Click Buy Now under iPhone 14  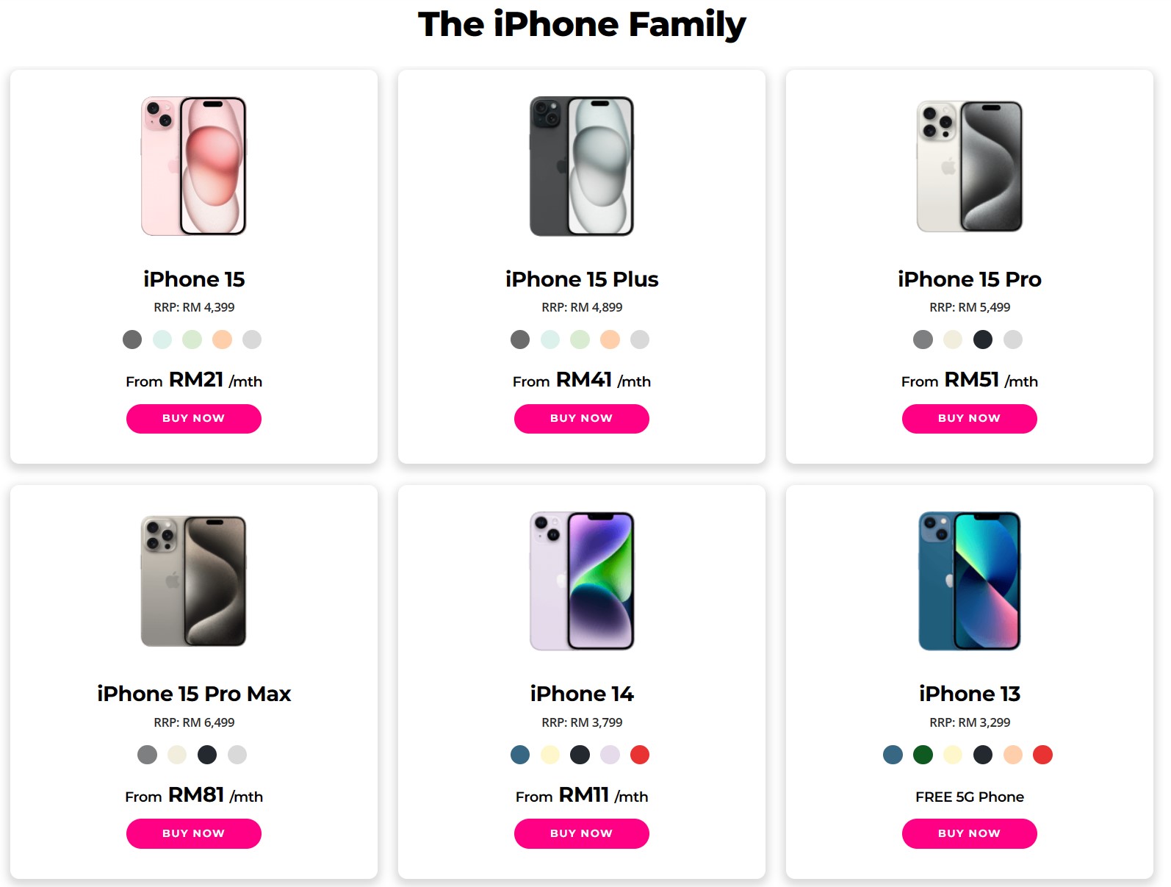pyautogui.click(x=582, y=833)
